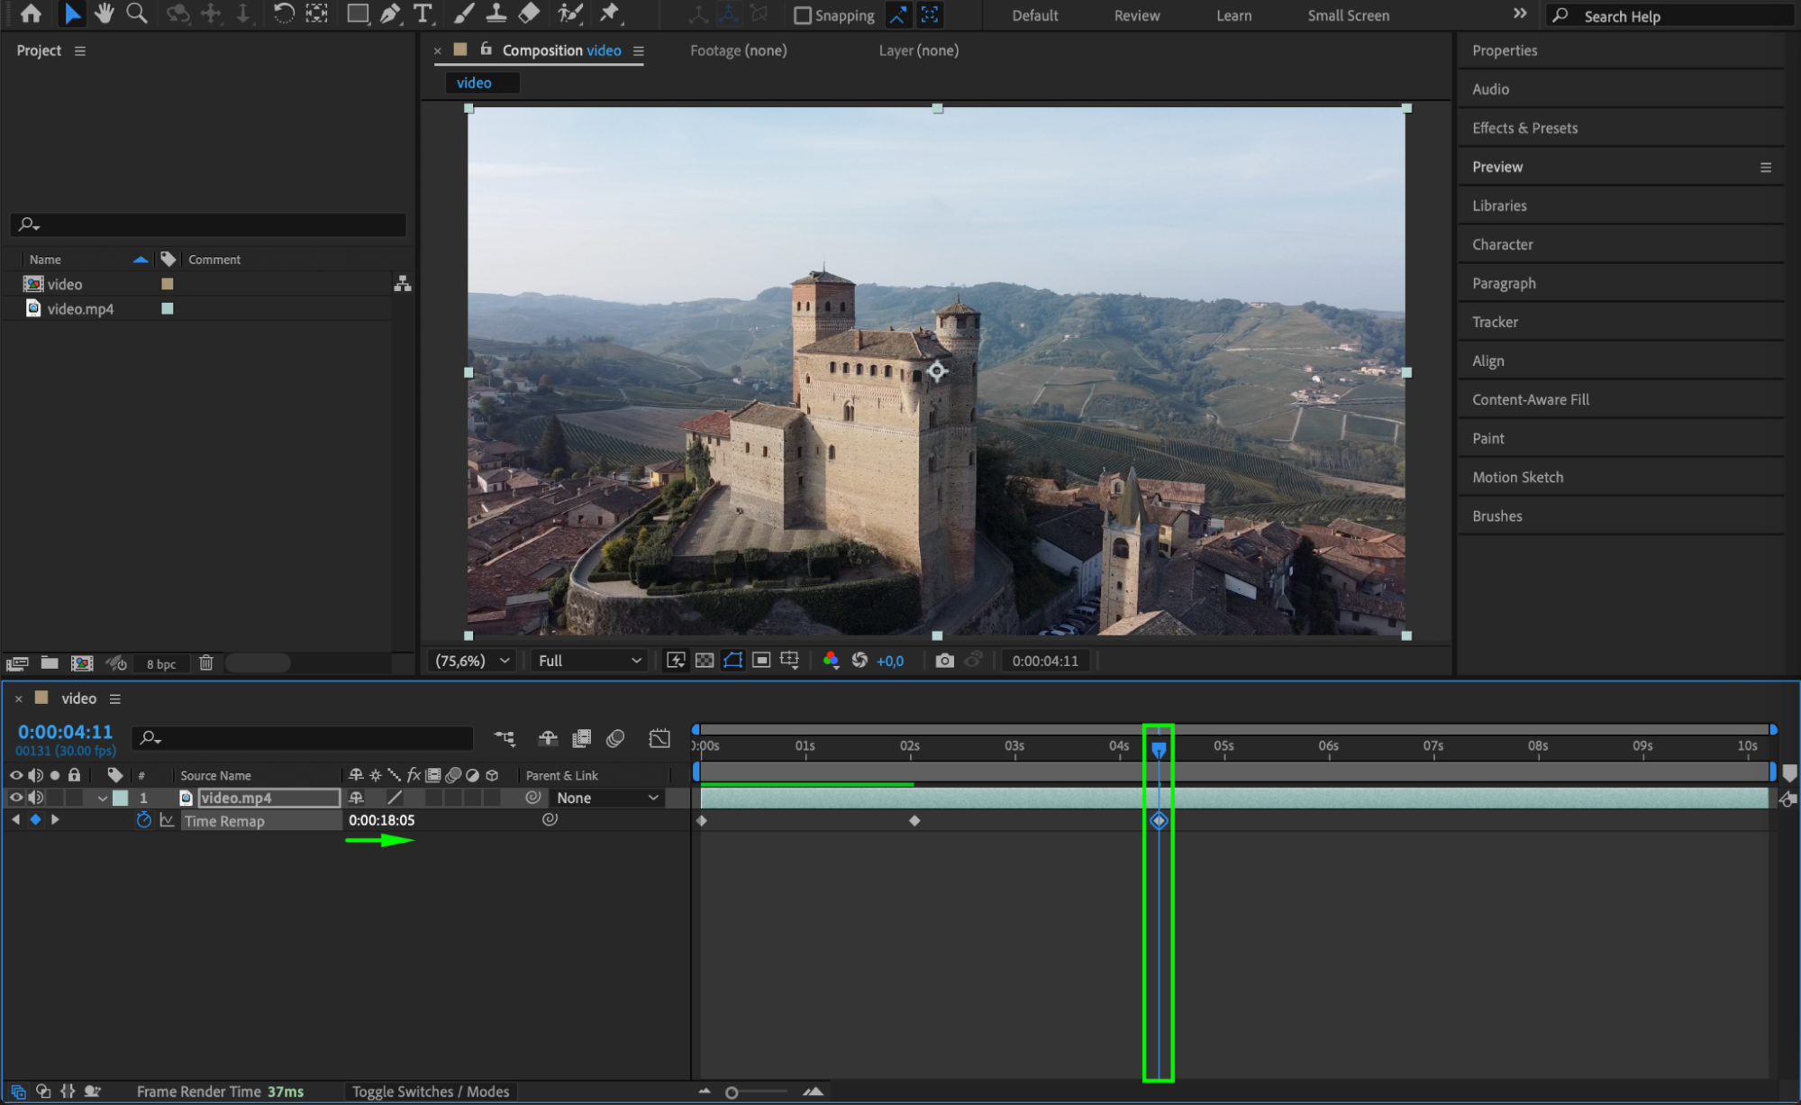The image size is (1801, 1105).
Task: Mute audio of video.mp4 layer
Action: click(36, 798)
